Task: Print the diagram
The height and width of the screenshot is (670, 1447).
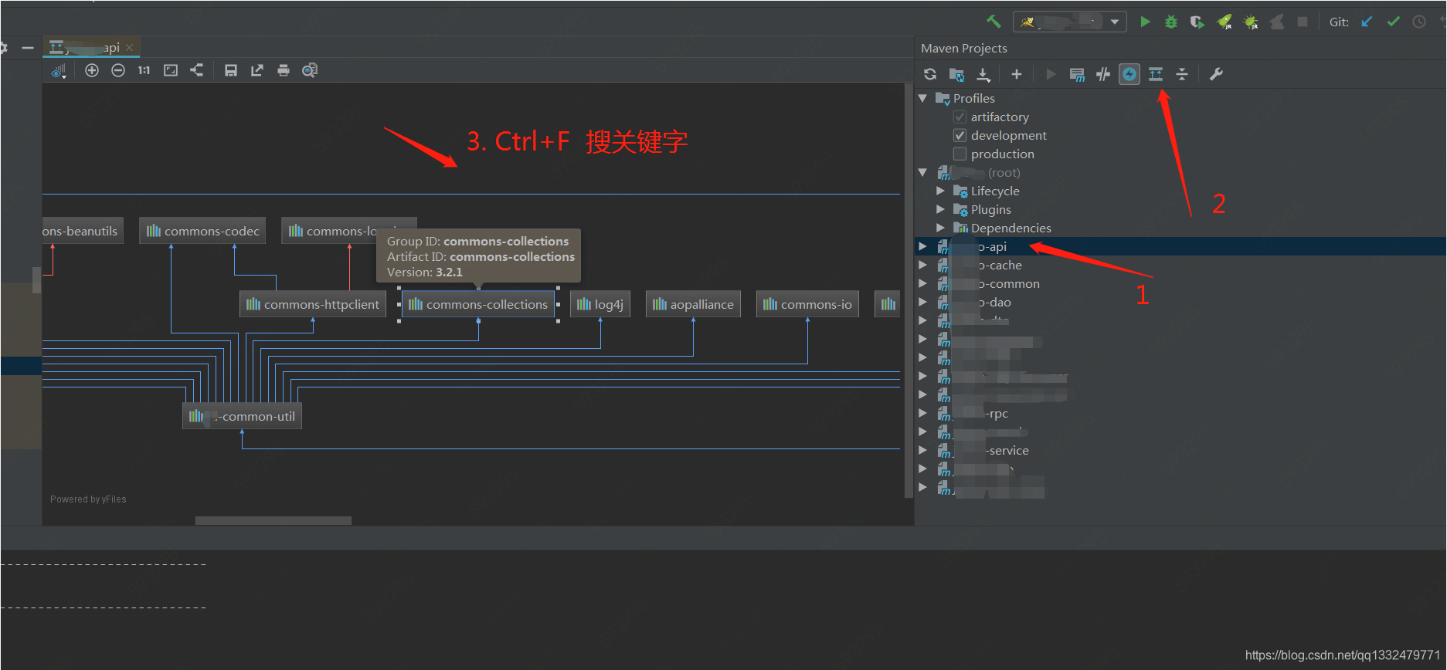Action: [284, 70]
